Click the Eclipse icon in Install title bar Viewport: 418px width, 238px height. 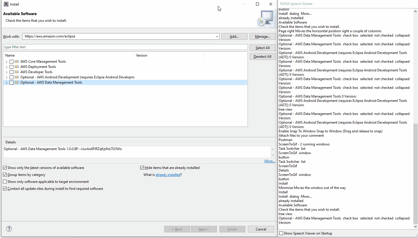[x=6, y=4]
